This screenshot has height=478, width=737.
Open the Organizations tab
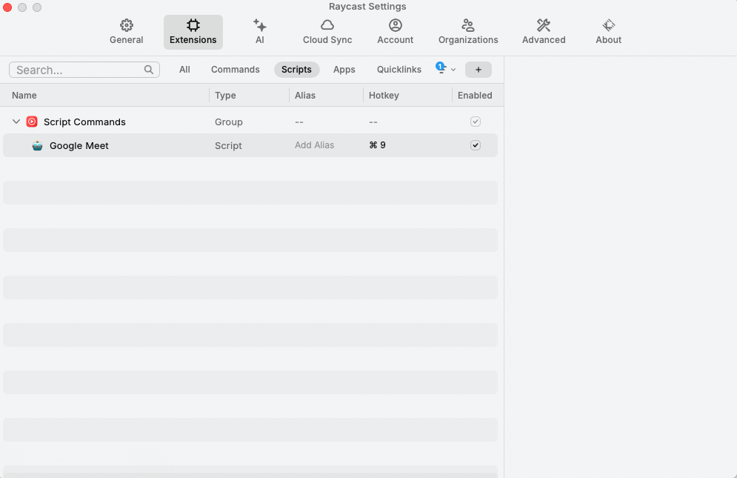click(x=468, y=32)
